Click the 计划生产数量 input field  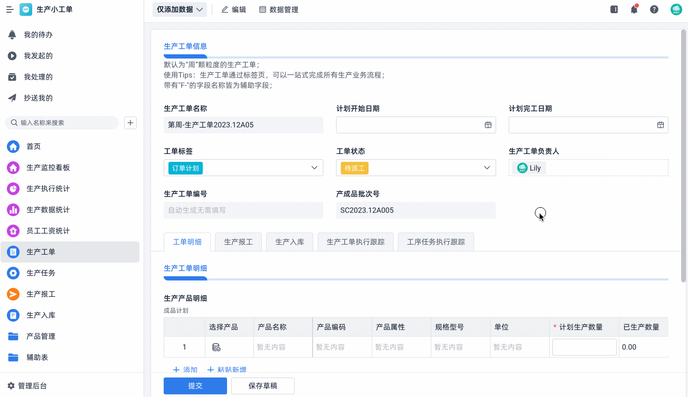coord(584,347)
